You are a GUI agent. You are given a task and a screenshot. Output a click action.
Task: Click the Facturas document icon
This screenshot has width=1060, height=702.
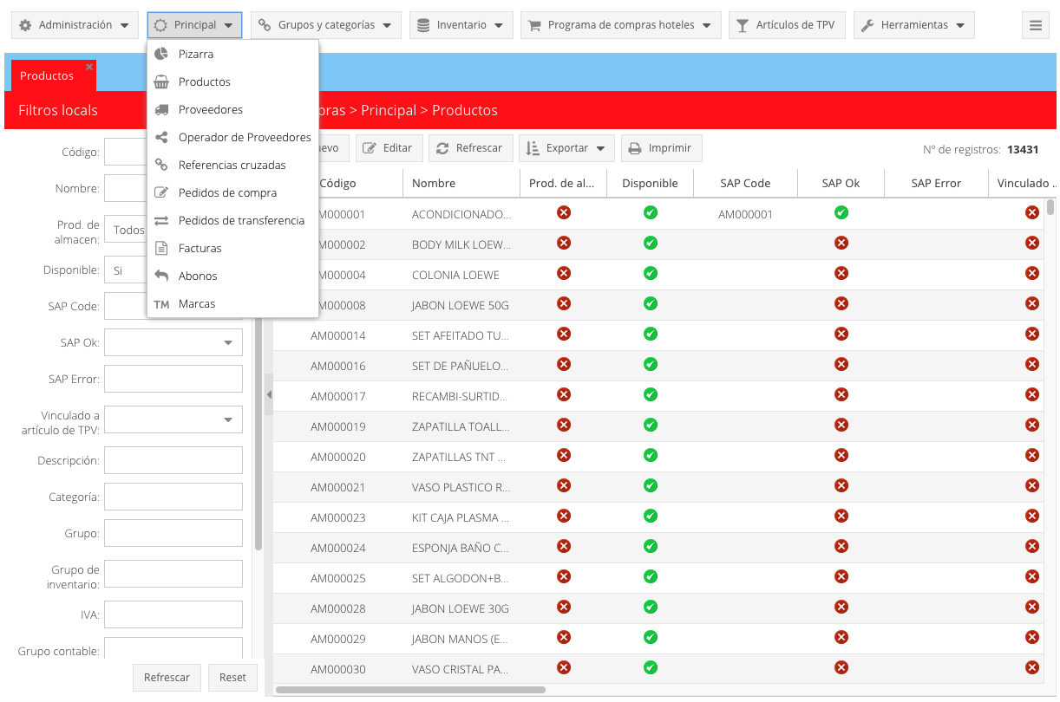pyautogui.click(x=161, y=248)
